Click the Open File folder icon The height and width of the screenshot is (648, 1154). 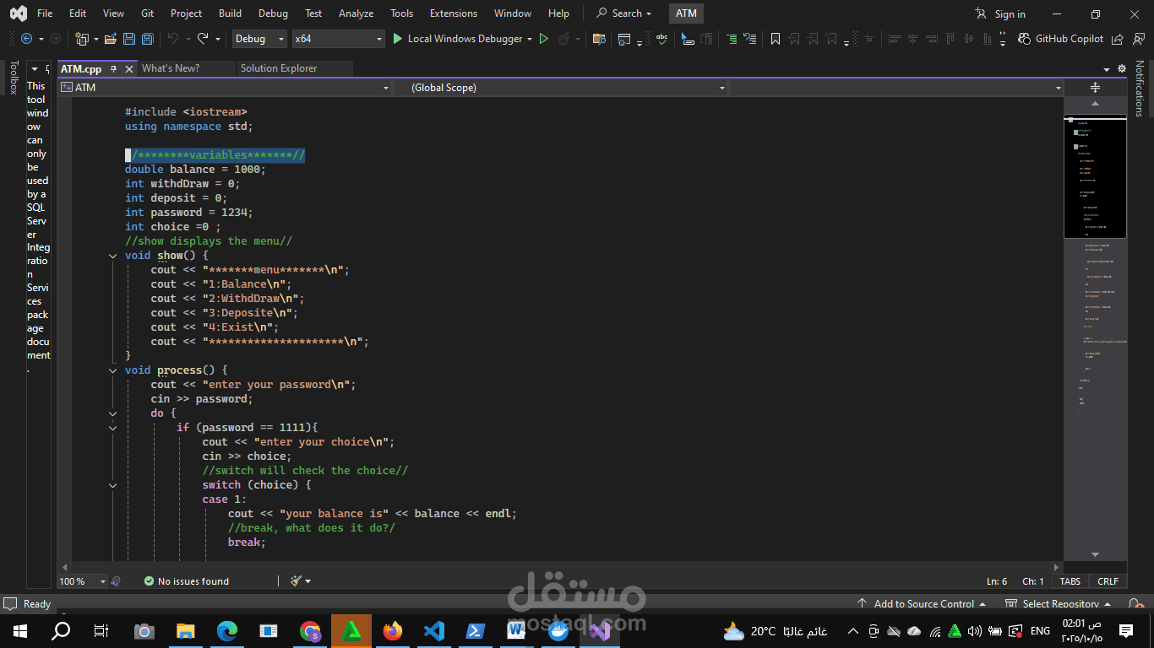[111, 39]
